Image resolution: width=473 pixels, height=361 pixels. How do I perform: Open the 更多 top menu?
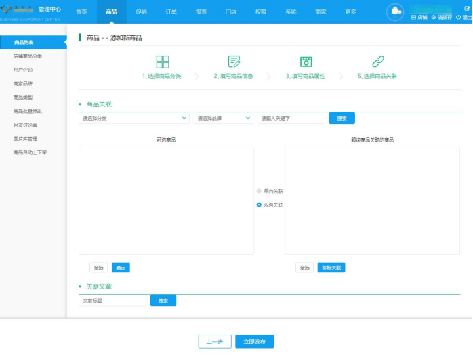coord(350,12)
